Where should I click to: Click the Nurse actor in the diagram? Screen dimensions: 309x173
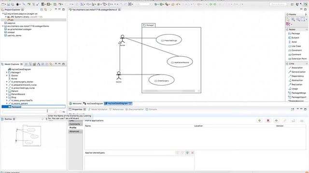pos(122,39)
